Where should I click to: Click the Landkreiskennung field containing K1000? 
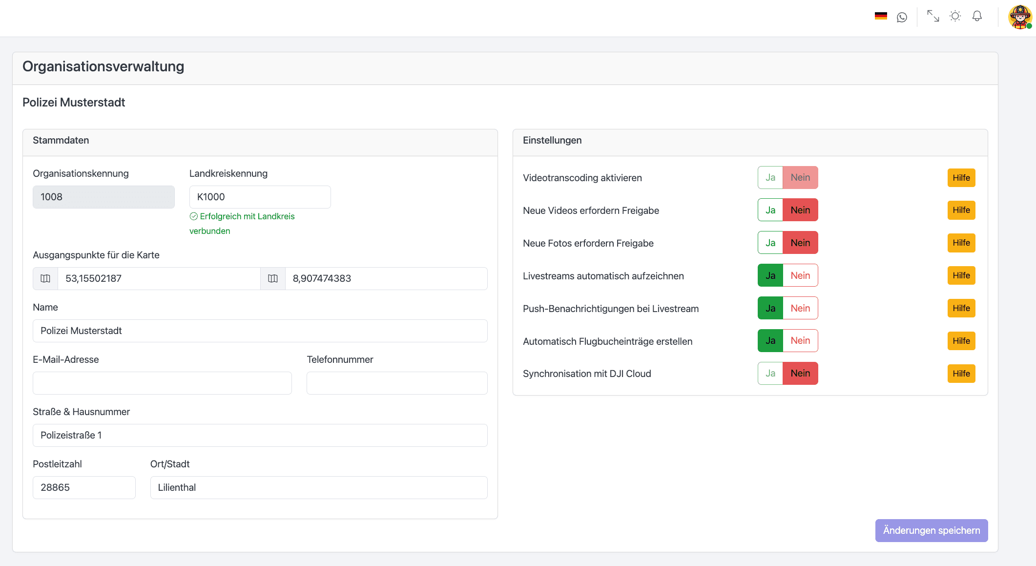[x=260, y=197]
